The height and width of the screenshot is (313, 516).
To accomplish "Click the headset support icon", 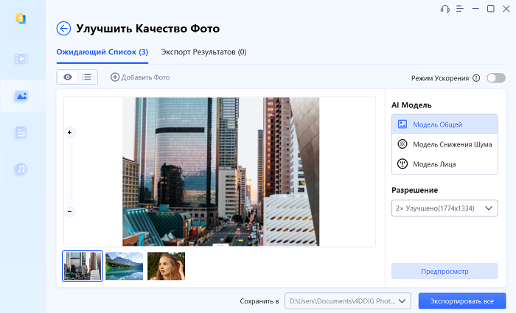I will pos(444,9).
